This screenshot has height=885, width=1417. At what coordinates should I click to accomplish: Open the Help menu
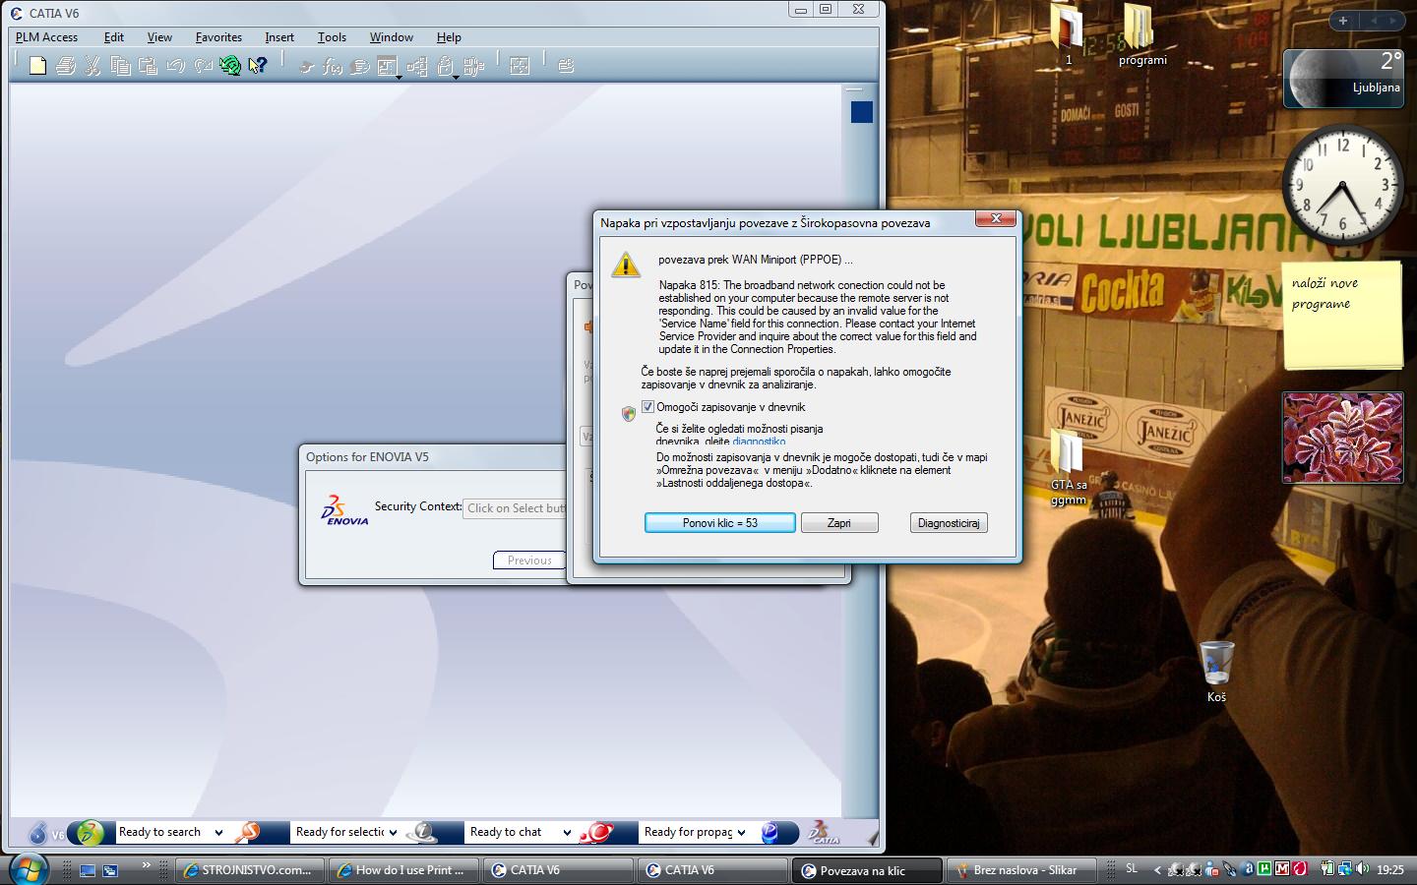coord(449,37)
